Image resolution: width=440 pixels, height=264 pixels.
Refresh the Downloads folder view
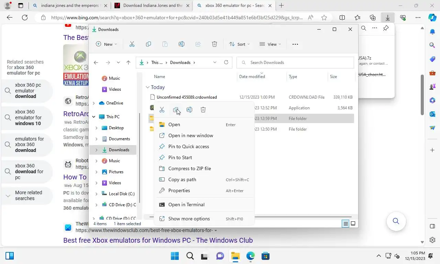pyautogui.click(x=226, y=62)
